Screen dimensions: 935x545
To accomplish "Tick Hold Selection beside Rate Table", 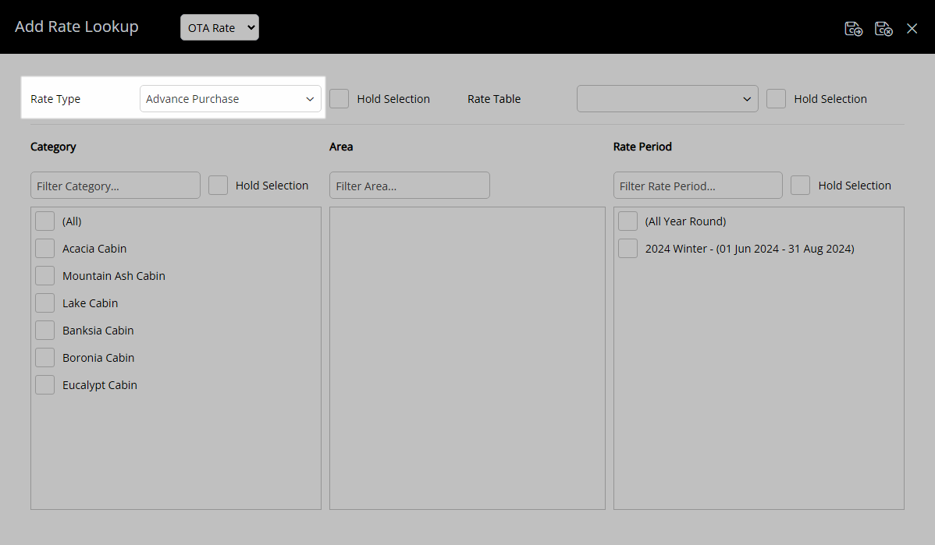I will (x=776, y=99).
